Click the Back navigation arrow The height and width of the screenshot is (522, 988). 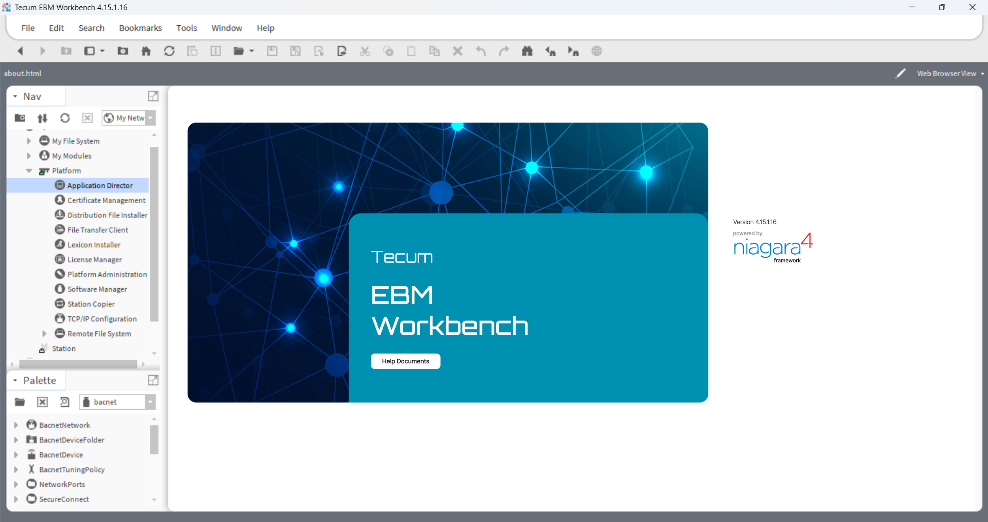(x=20, y=51)
